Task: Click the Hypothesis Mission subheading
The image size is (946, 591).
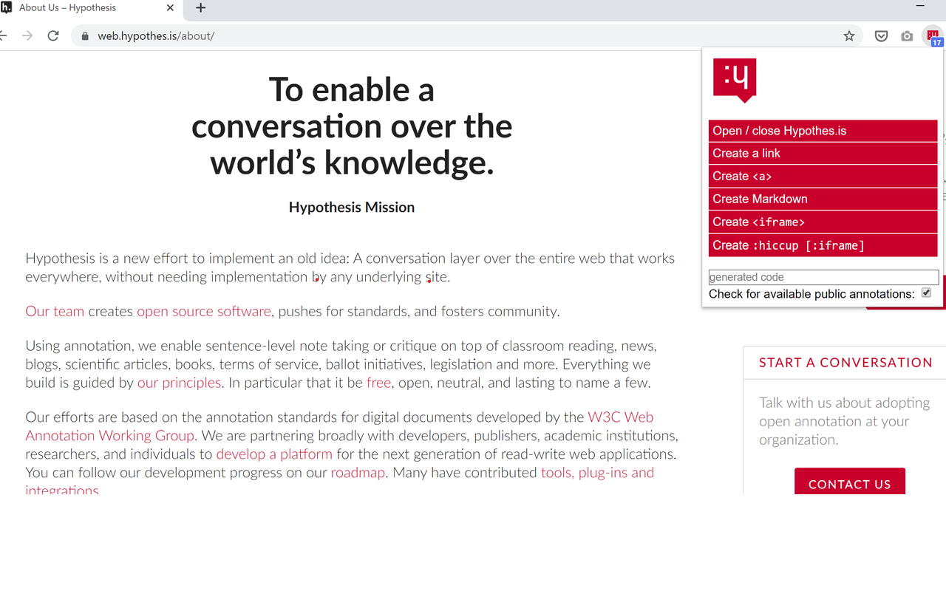Action: pyautogui.click(x=352, y=208)
